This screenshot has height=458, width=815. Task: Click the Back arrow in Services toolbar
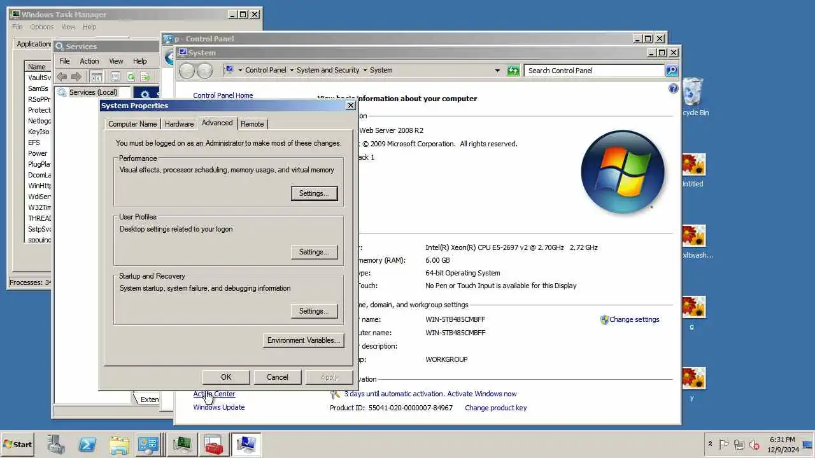(x=62, y=77)
